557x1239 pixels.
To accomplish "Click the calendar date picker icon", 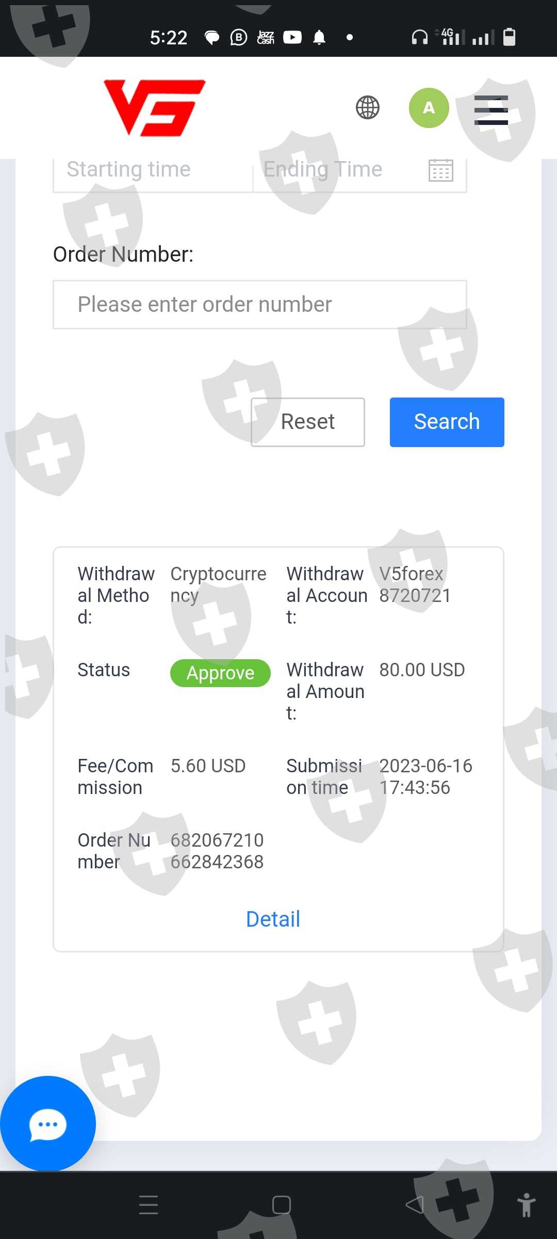I will 441,170.
